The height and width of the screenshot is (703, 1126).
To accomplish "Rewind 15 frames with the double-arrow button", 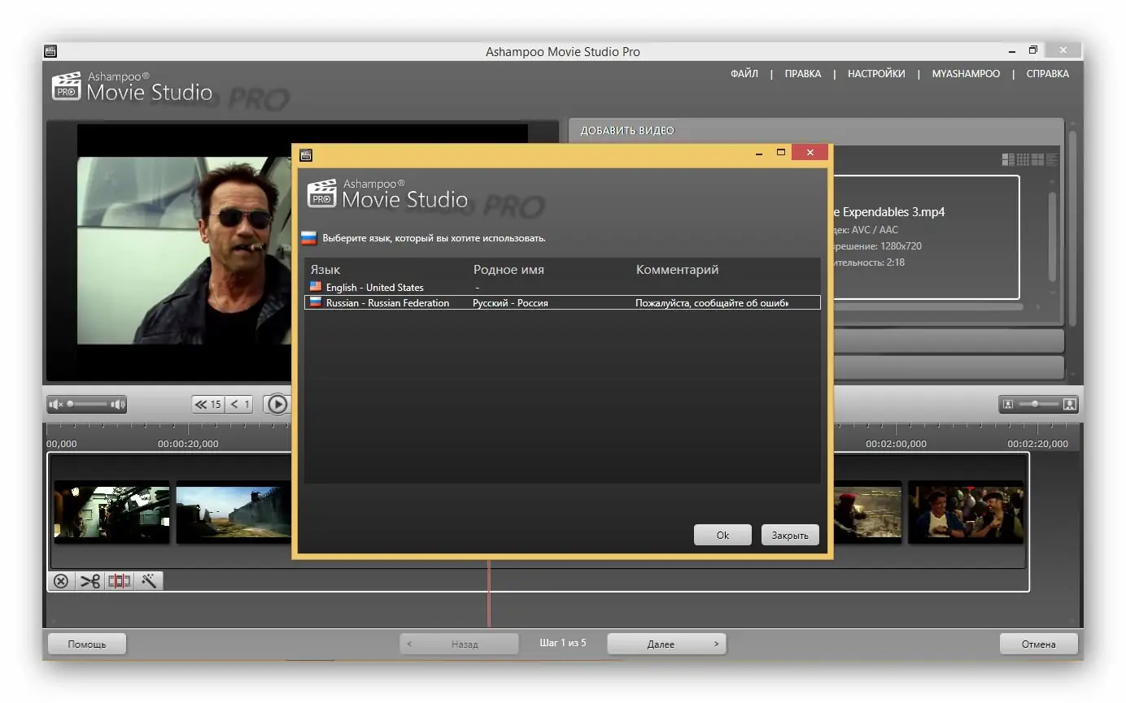I will click(208, 404).
